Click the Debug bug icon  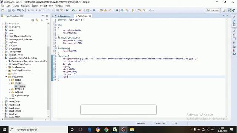pyautogui.click(x=67, y=10)
